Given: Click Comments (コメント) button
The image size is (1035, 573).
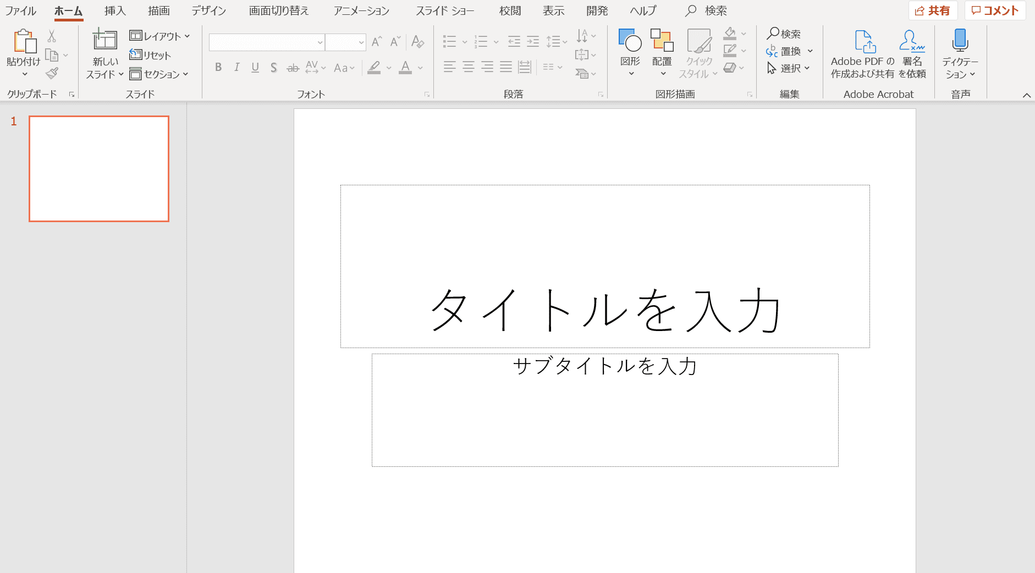Looking at the screenshot, I should (x=995, y=10).
